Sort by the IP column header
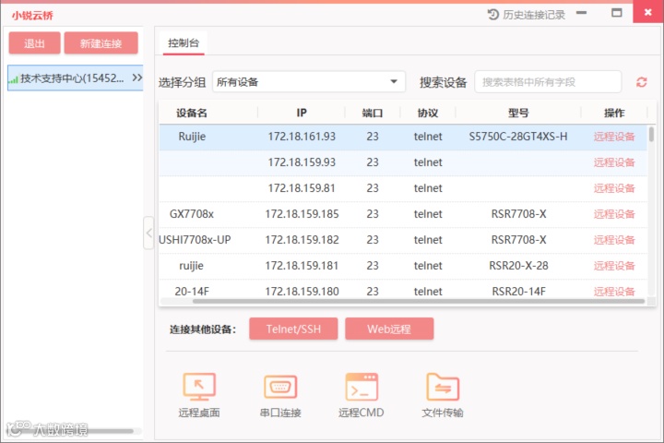The width and height of the screenshot is (664, 443). click(302, 113)
